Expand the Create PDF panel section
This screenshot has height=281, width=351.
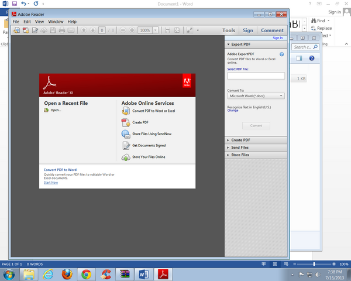point(228,140)
